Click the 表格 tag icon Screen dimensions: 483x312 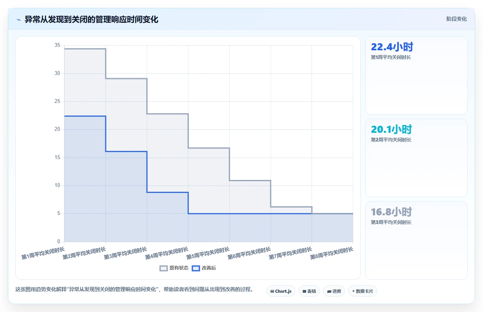304,291
